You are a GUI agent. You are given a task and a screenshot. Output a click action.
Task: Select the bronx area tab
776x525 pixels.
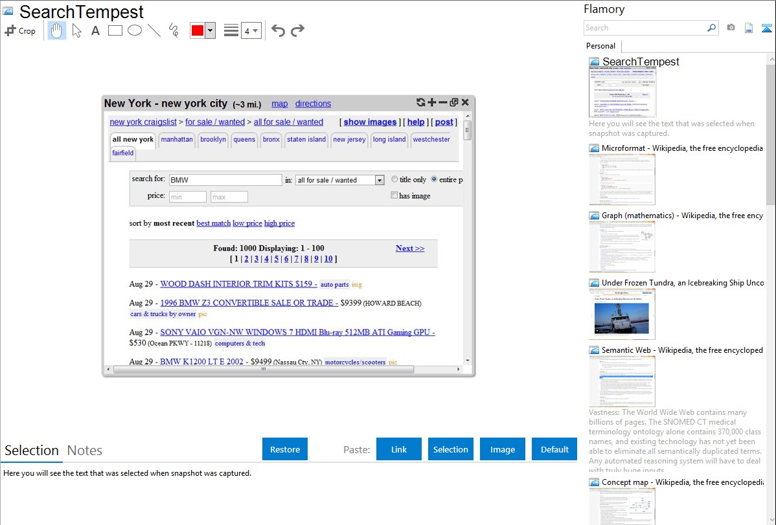click(271, 140)
